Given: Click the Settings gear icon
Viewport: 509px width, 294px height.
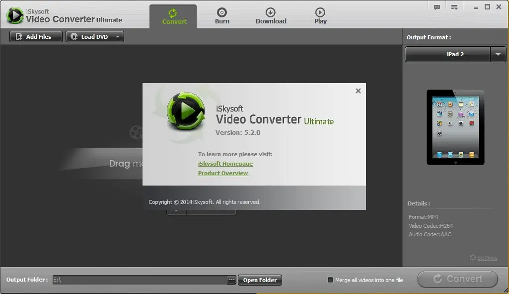Looking at the screenshot, I should tap(473, 258).
